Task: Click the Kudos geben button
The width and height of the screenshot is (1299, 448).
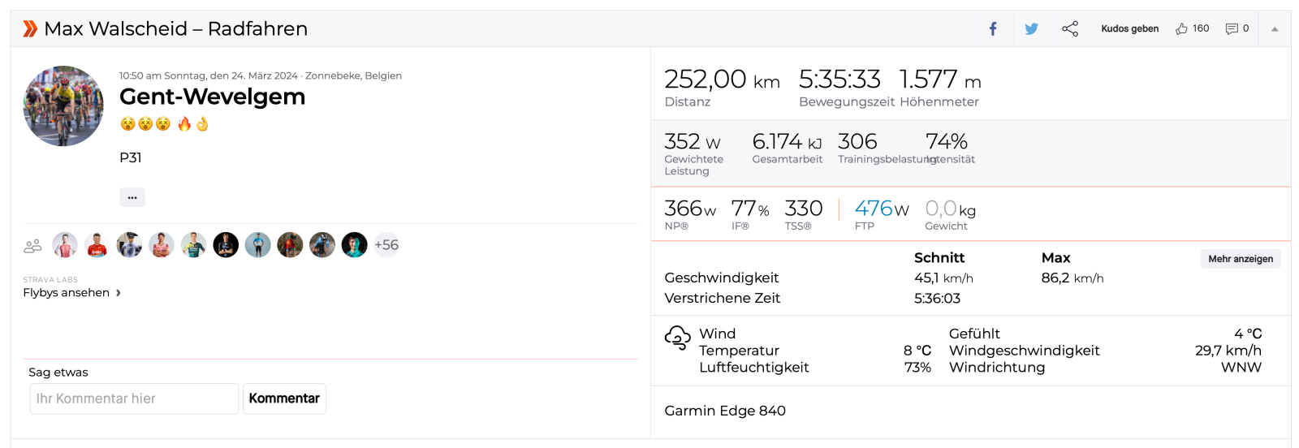Action: [x=1129, y=28]
